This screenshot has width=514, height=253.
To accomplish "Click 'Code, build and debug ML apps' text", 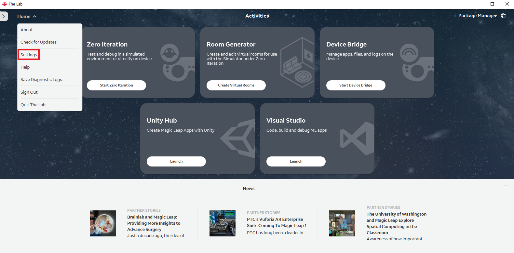I will 296,130.
